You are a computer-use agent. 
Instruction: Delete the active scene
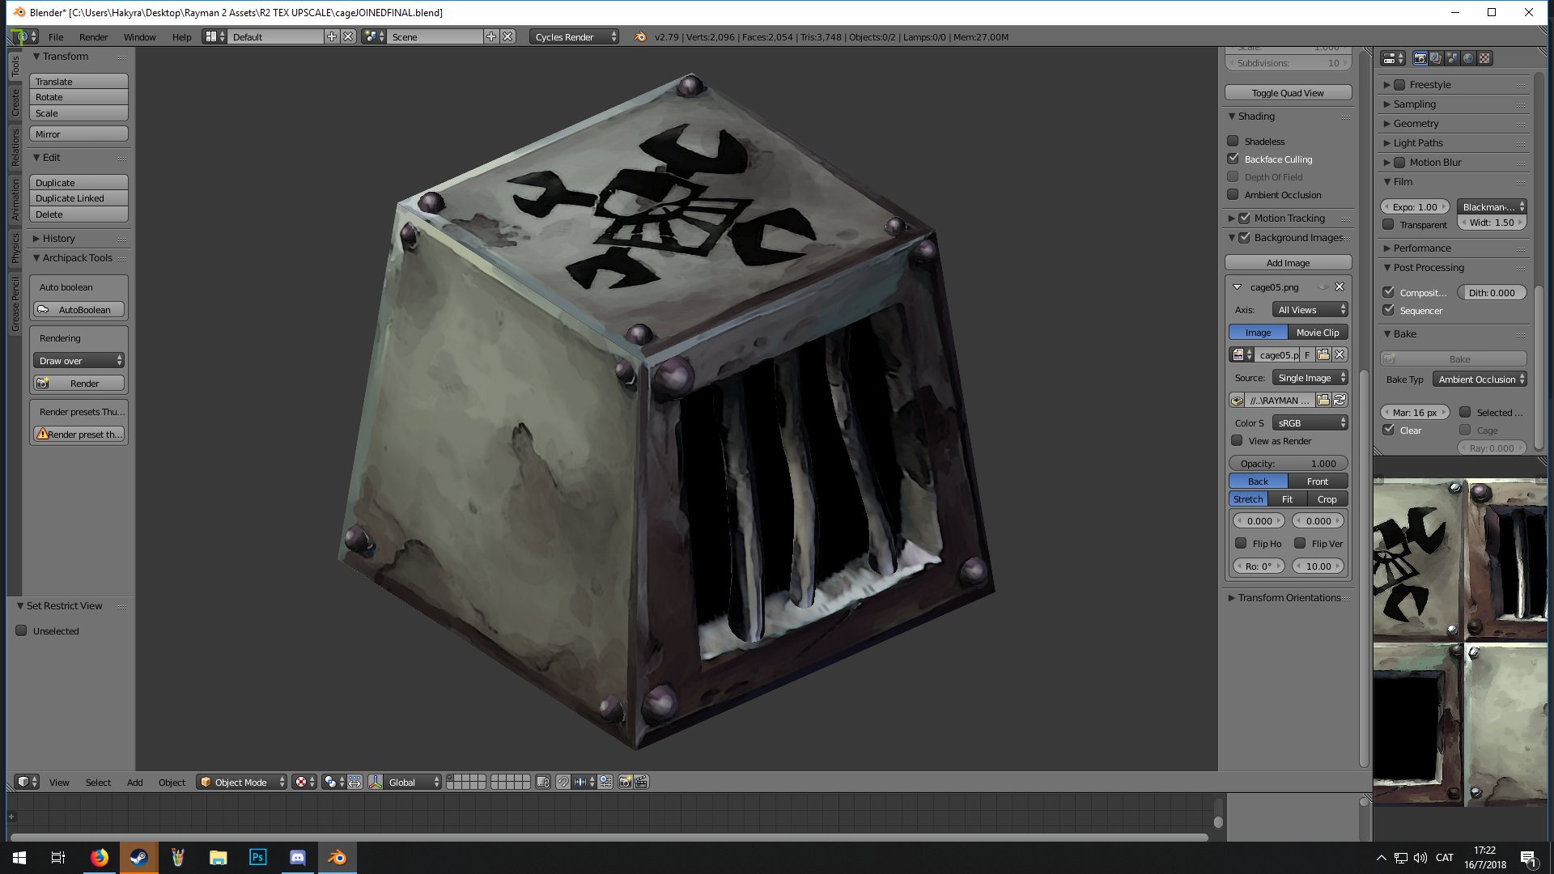(507, 36)
